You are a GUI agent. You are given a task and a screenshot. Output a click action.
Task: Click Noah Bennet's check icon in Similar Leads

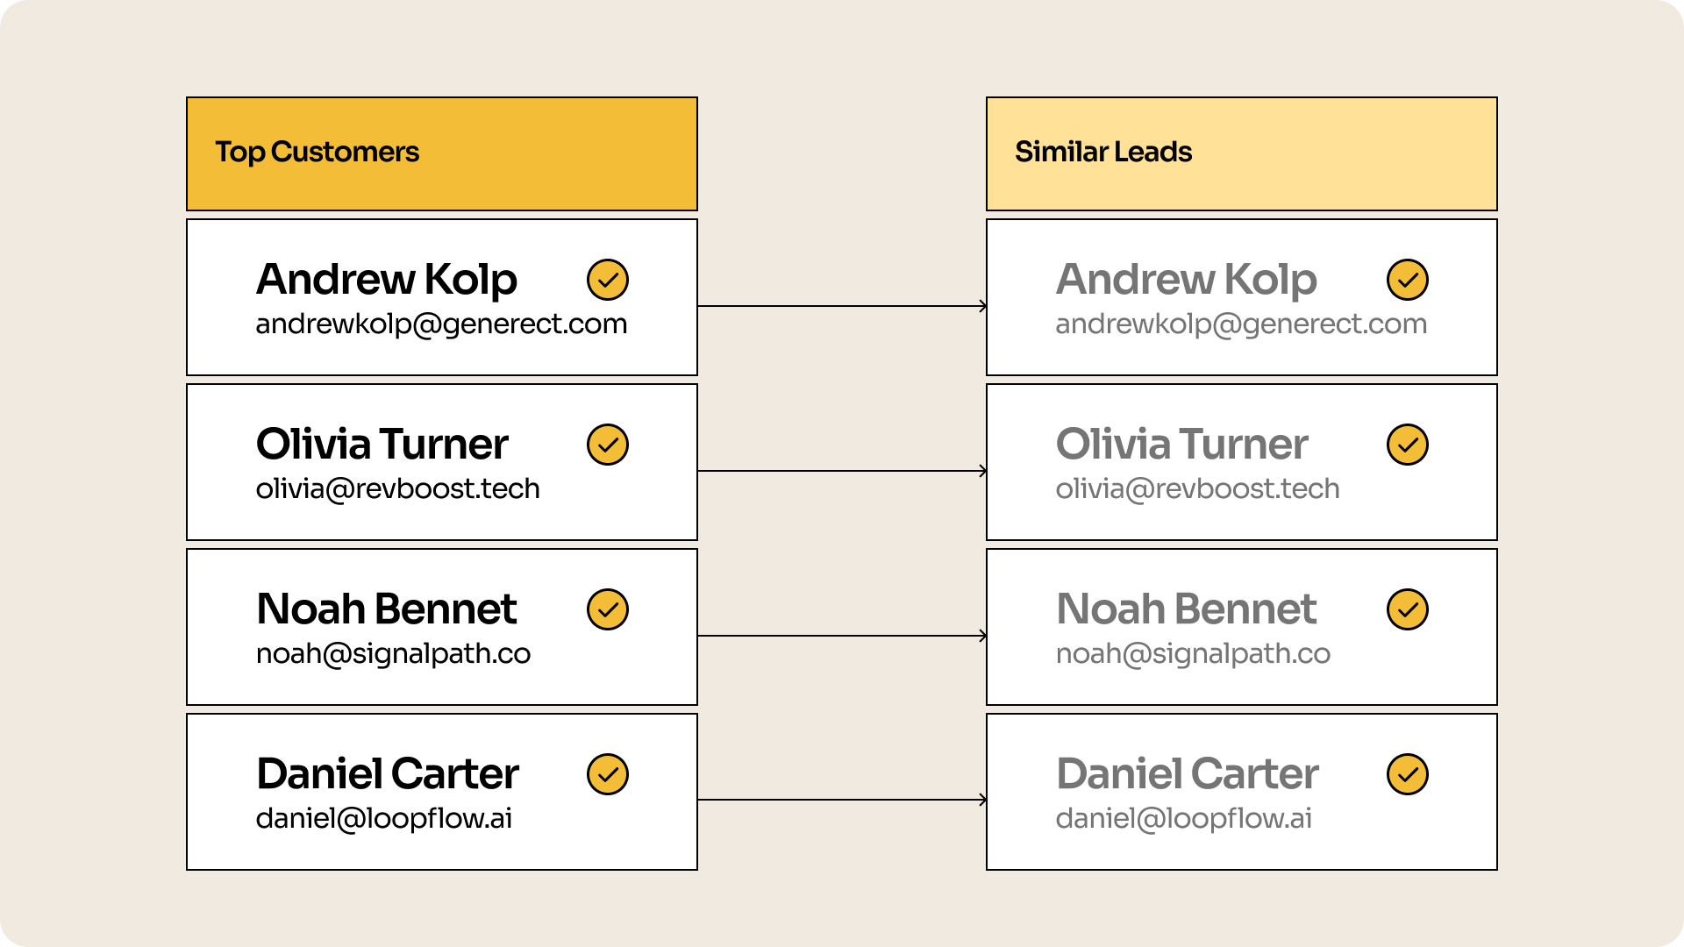1407,609
